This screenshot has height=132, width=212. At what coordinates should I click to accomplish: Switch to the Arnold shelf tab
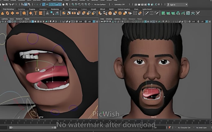93,9
